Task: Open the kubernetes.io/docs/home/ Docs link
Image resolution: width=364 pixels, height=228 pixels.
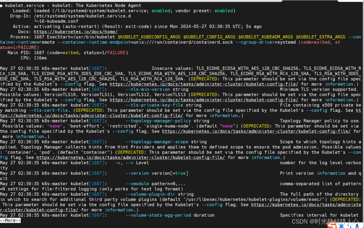Action: click(76, 32)
